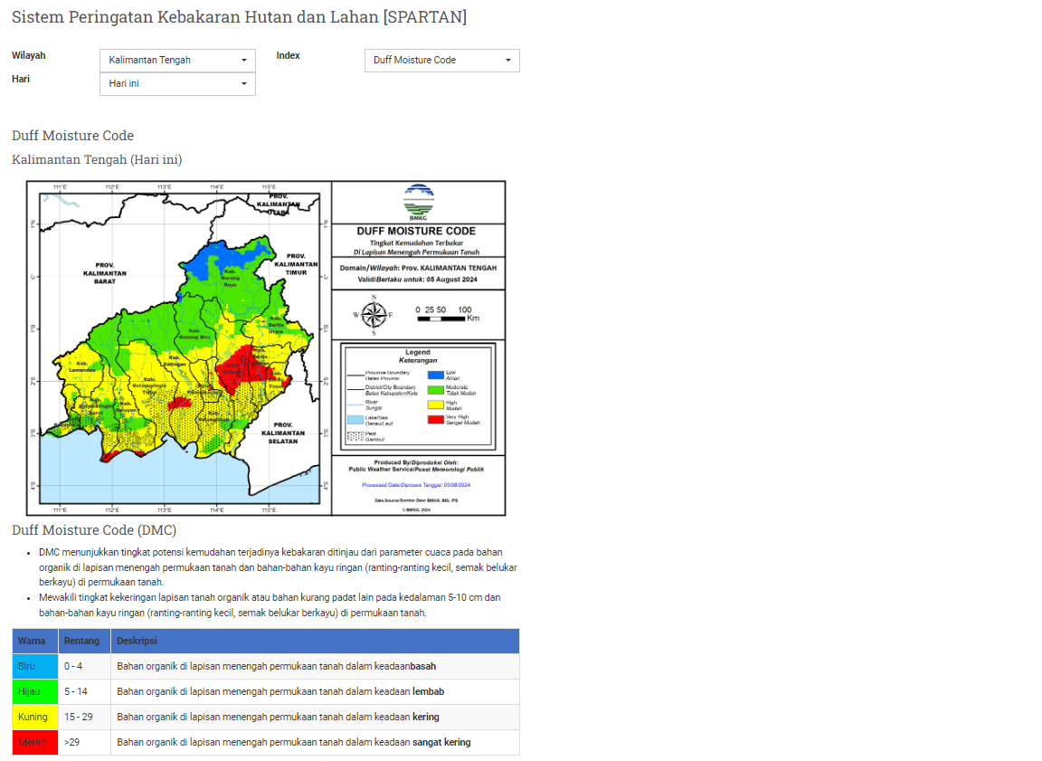Click the blue Low swatch in map legend
This screenshot has height=761, width=1042.
(x=436, y=376)
